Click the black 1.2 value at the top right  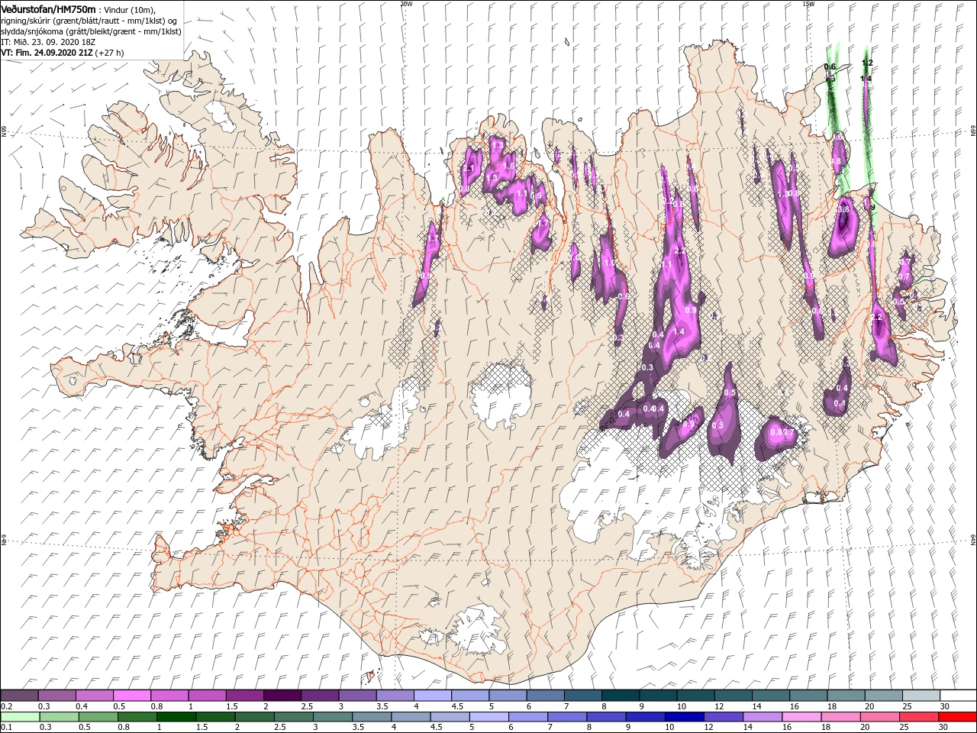coord(866,63)
